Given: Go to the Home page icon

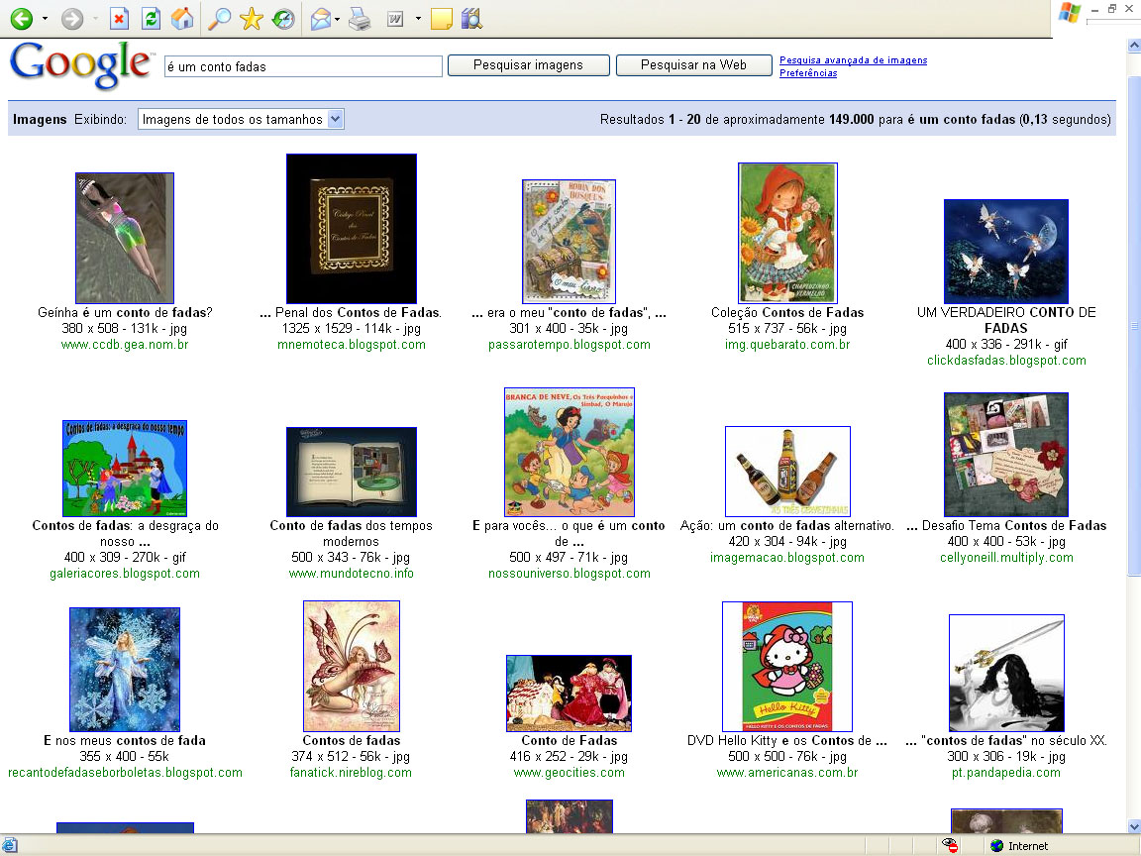Looking at the screenshot, I should [181, 19].
